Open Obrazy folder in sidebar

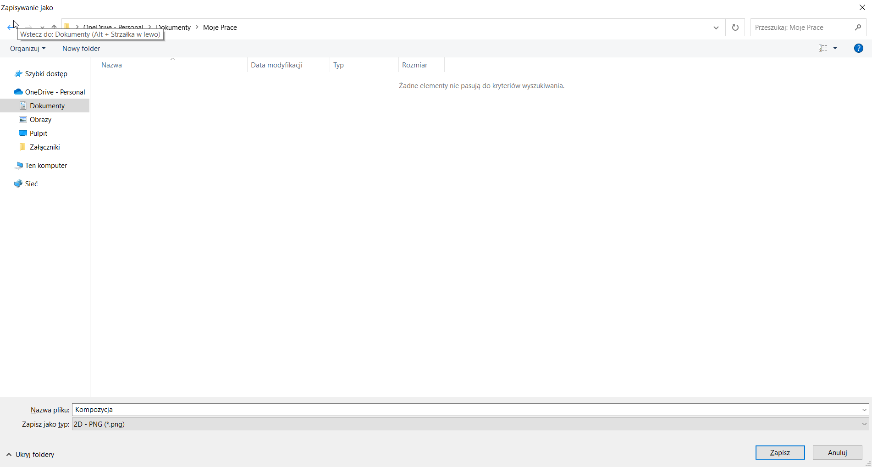pyautogui.click(x=40, y=120)
